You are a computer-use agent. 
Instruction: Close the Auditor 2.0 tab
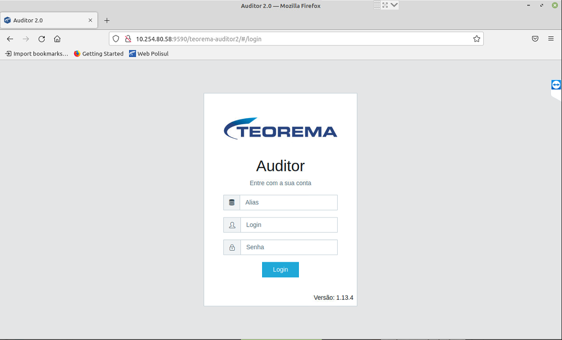tap(90, 21)
